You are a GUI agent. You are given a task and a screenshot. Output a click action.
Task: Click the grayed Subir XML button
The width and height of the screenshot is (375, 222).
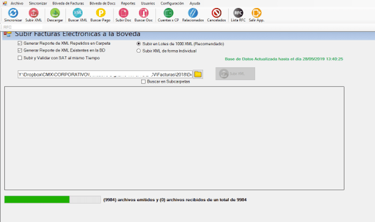(235, 74)
